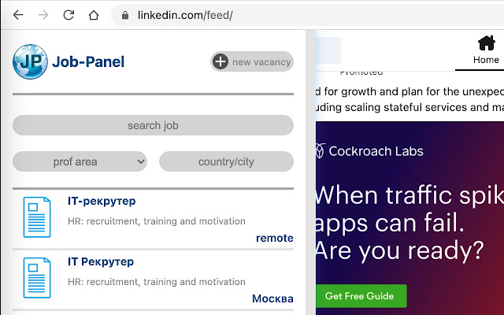This screenshot has width=504, height=315.
Task: Open the IT-рекрутер vacancy title
Action: [102, 202]
